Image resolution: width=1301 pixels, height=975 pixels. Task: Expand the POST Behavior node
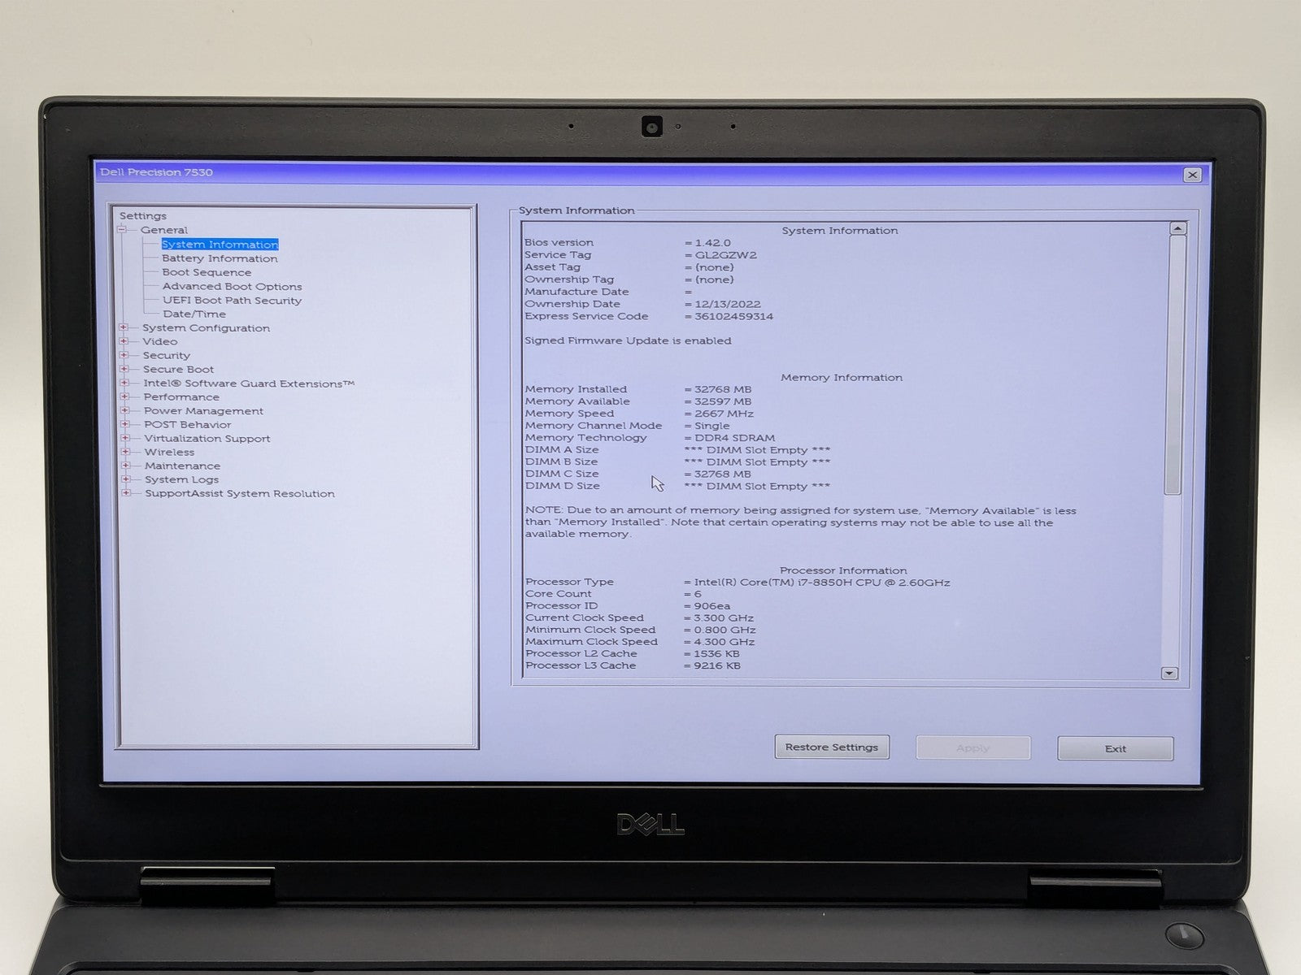(x=125, y=424)
